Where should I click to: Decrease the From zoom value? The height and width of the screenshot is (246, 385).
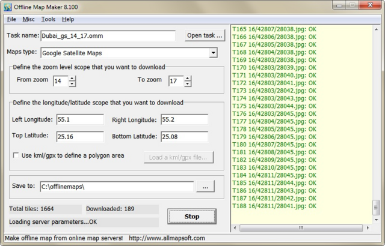point(72,84)
